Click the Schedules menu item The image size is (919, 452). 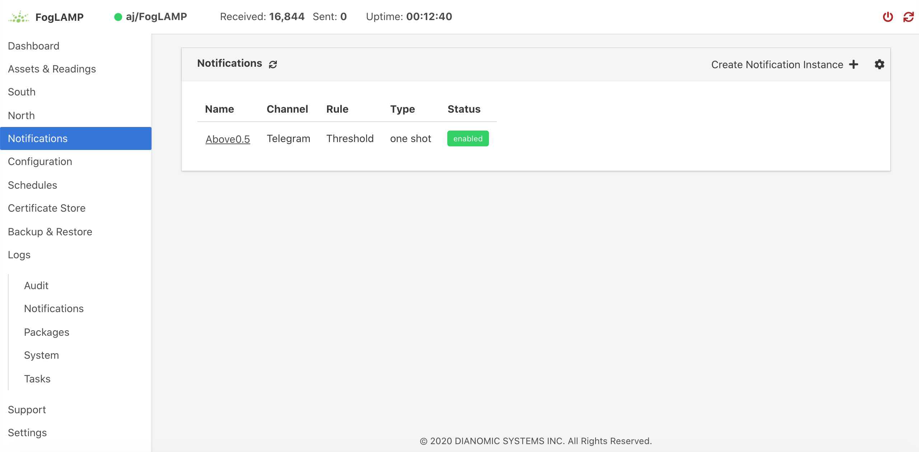pyautogui.click(x=32, y=185)
